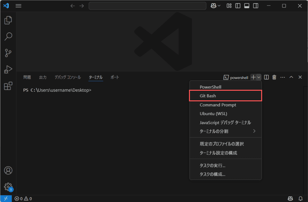
Task: Open ターミナル設定の構成
Action: click(226, 153)
